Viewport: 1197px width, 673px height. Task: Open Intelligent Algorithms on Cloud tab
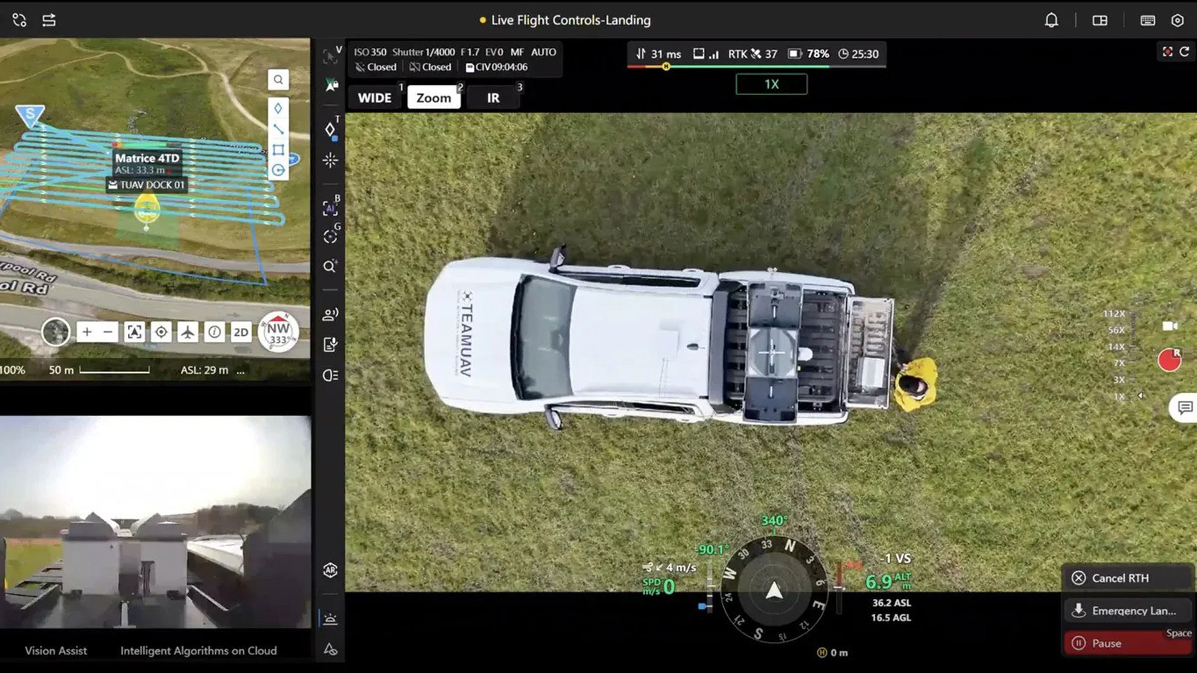click(198, 651)
